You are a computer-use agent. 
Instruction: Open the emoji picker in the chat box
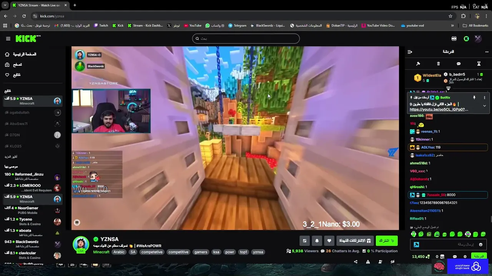(480, 245)
